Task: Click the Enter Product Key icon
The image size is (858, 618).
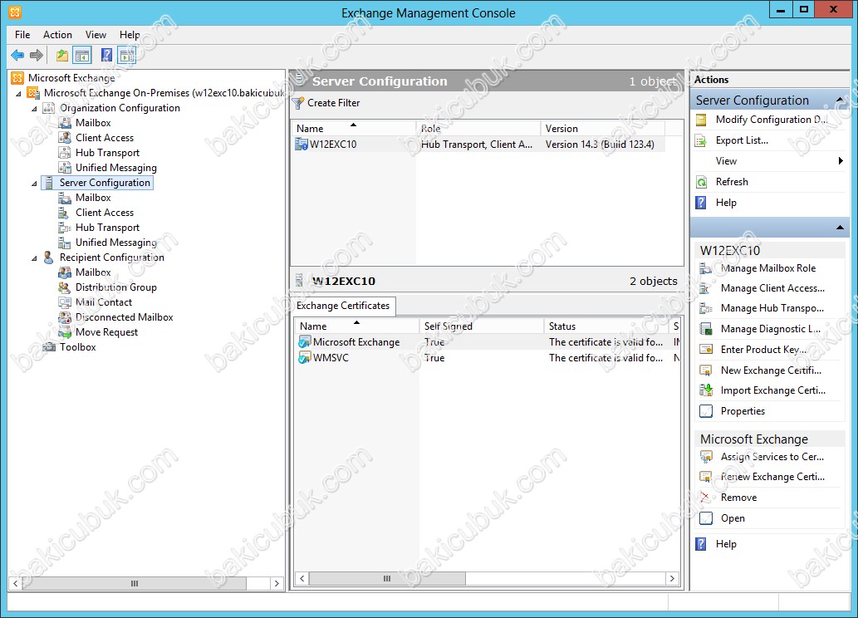Action: tap(706, 350)
